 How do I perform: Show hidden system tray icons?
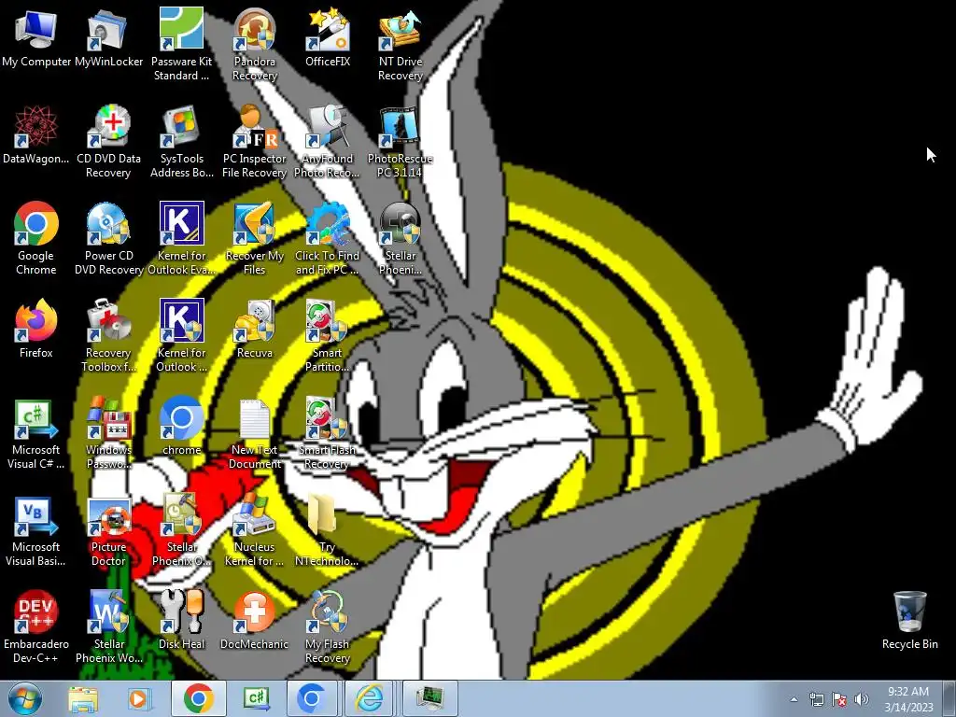click(794, 699)
